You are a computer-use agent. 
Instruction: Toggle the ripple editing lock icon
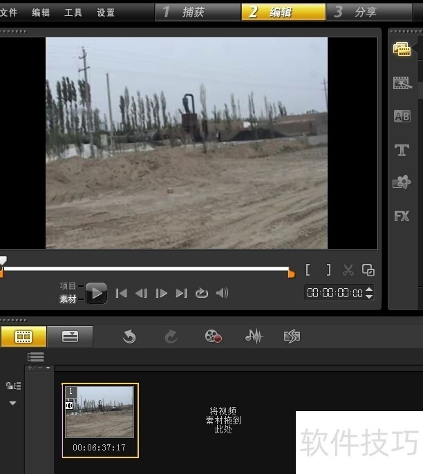[x=13, y=386]
